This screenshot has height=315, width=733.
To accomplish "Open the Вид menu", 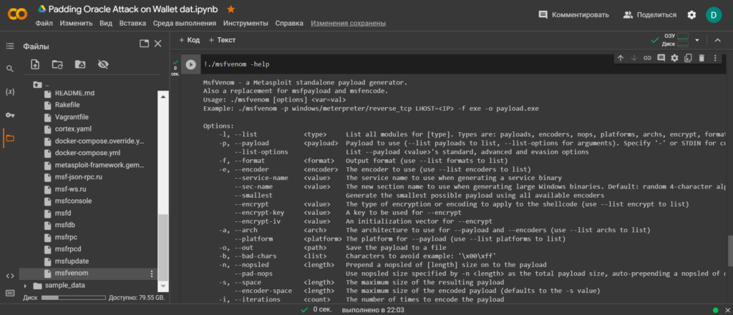I will coord(106,24).
